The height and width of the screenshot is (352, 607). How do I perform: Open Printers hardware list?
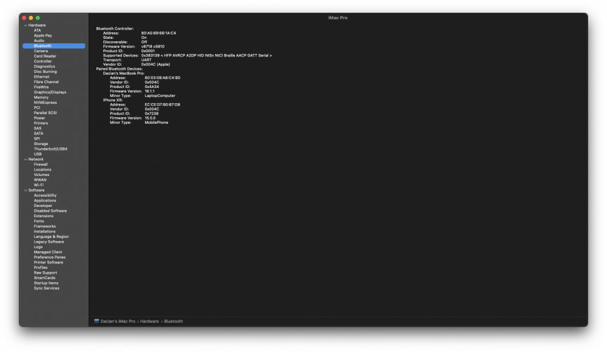pos(41,123)
